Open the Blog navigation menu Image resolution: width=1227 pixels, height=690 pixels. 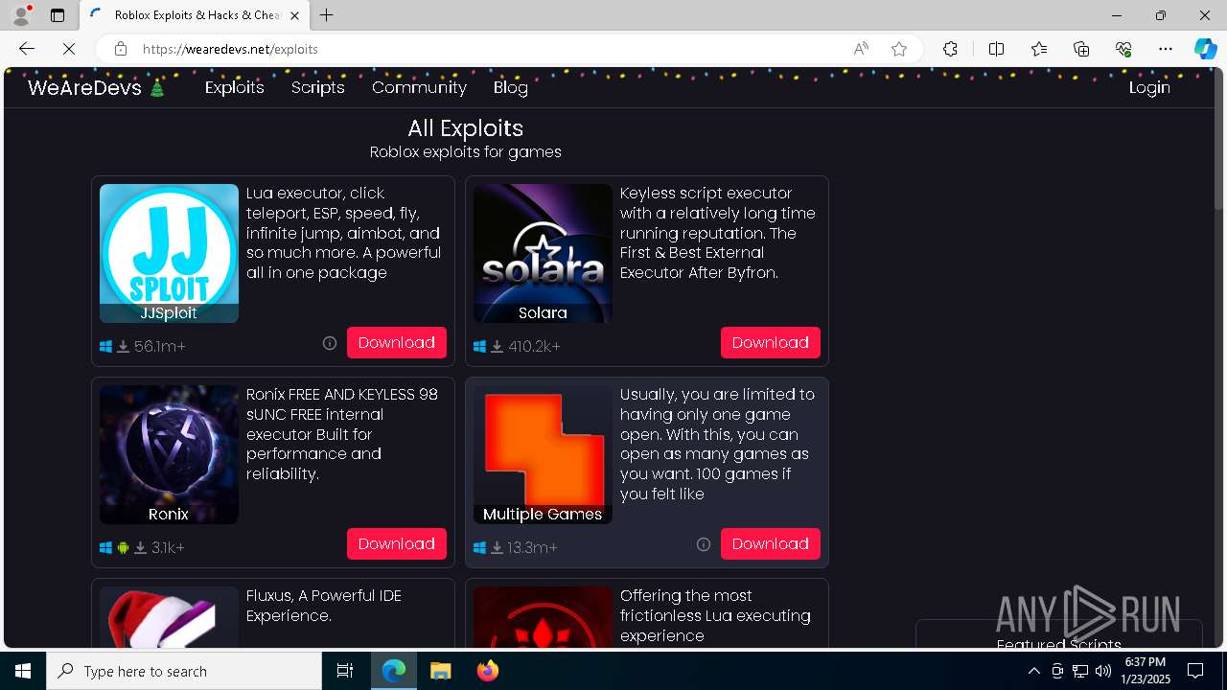(511, 87)
